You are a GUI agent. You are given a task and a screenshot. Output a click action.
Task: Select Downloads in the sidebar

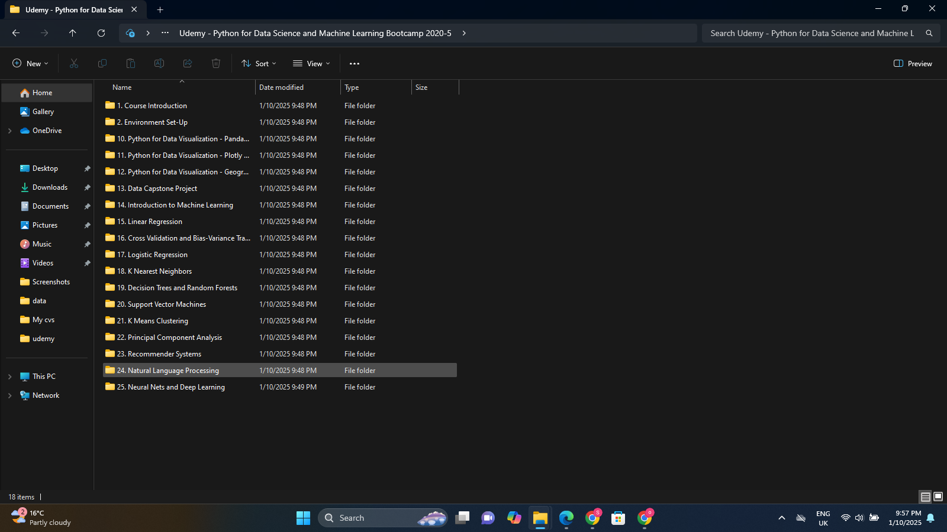tap(50, 187)
